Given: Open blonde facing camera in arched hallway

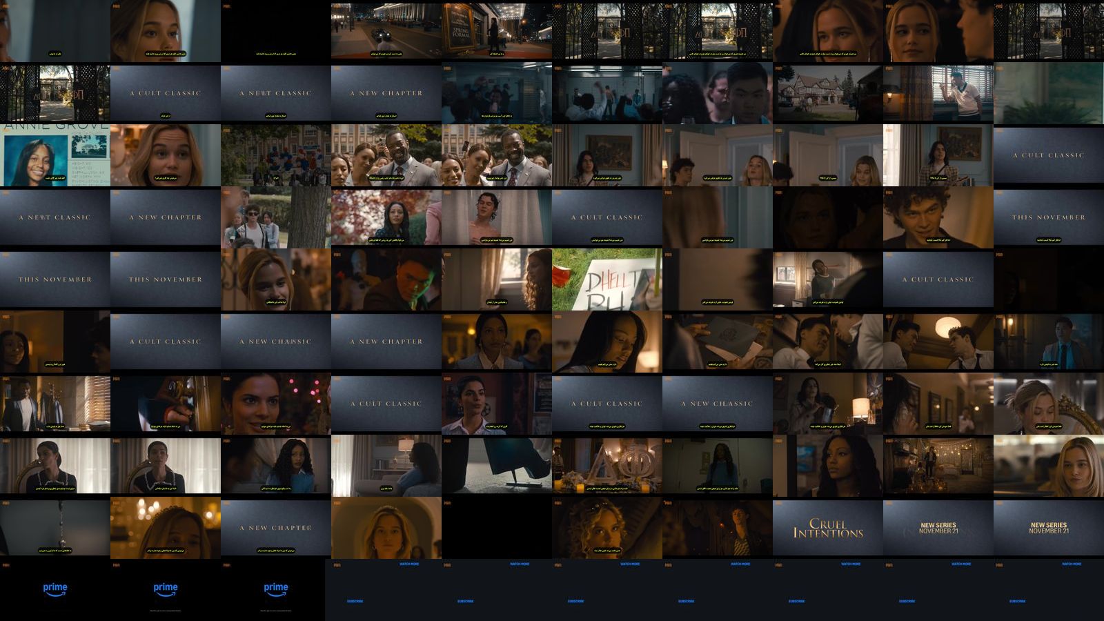Looking at the screenshot, I should [386, 528].
